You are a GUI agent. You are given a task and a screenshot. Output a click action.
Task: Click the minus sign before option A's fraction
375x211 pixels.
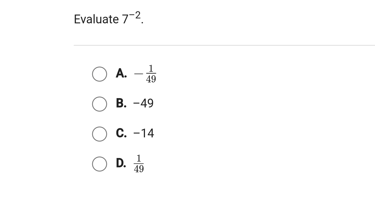pos(138,74)
